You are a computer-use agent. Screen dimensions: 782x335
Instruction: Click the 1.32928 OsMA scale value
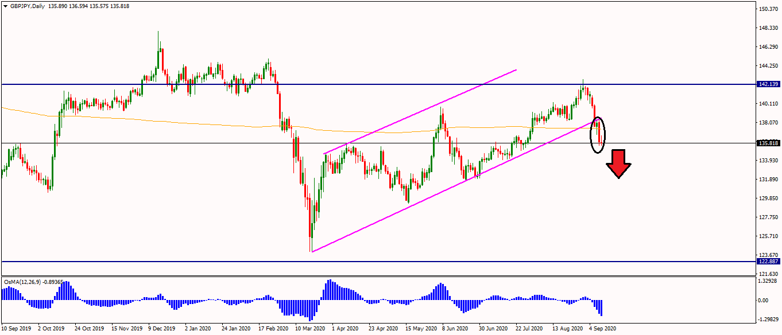click(768, 282)
